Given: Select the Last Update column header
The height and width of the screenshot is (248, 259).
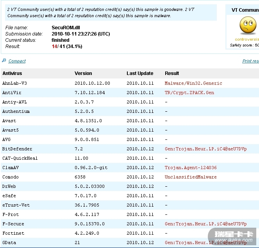Looking at the screenshot, I should click(140, 73).
